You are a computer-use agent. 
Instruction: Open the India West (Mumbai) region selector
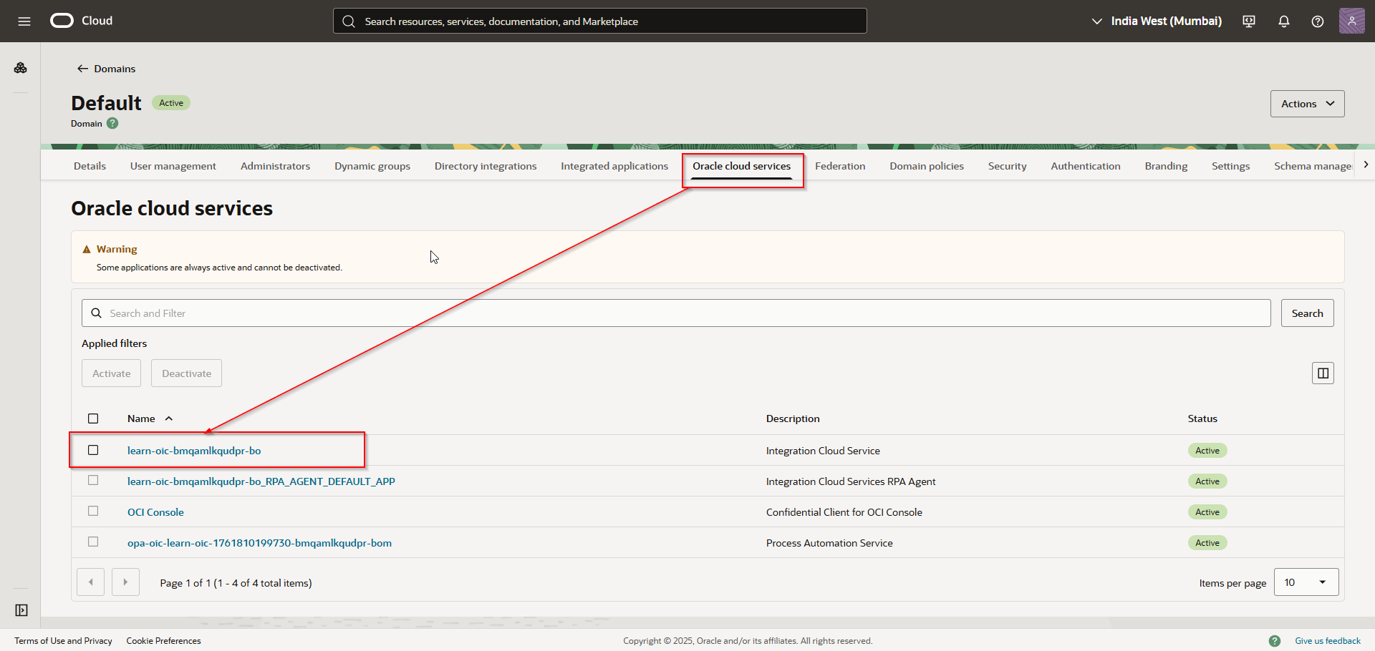[1157, 21]
